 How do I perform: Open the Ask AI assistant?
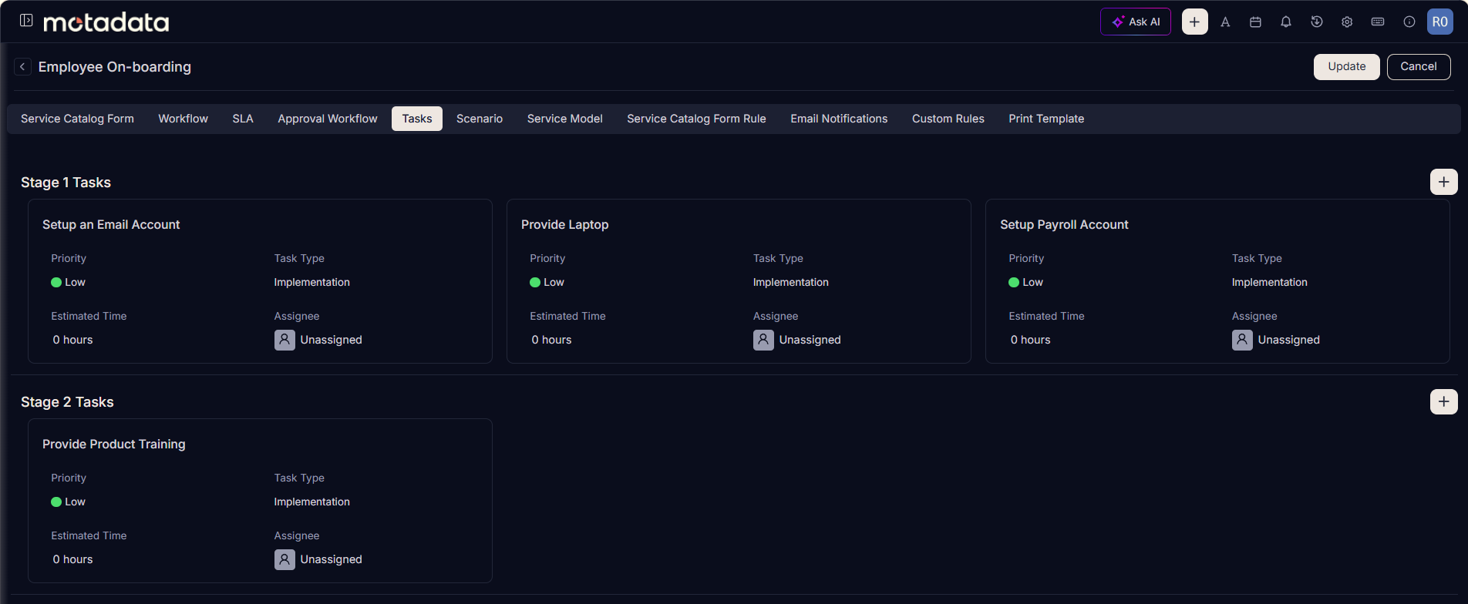1136,22
